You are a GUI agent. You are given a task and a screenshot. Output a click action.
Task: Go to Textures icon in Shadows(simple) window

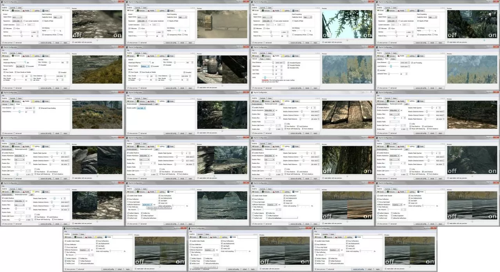[x=138, y=101]
